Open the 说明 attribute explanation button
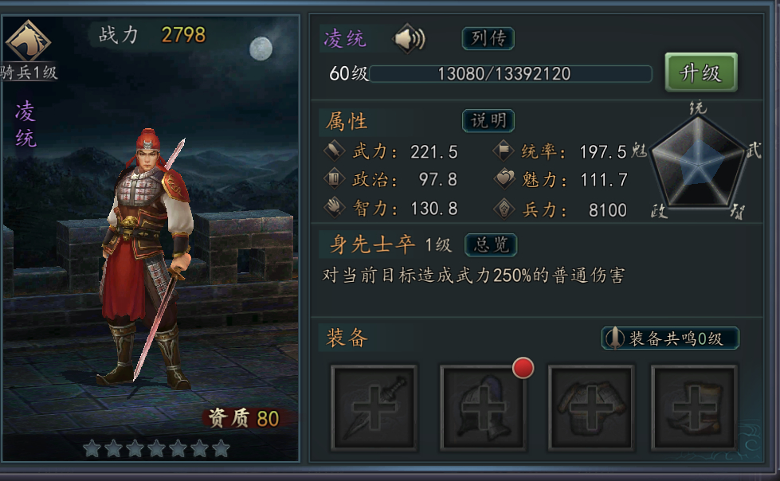Viewport: 780px width, 481px height. click(488, 121)
